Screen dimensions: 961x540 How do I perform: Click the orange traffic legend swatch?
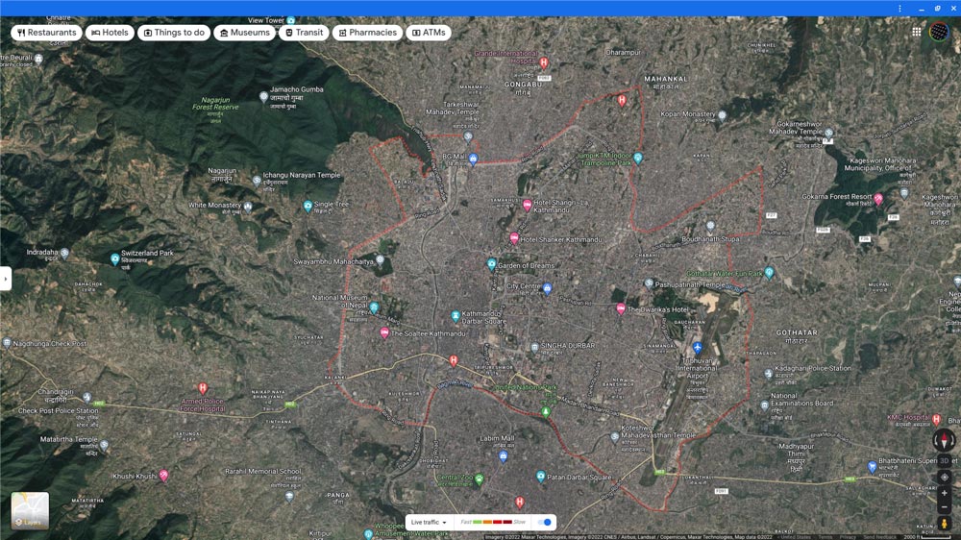point(487,523)
